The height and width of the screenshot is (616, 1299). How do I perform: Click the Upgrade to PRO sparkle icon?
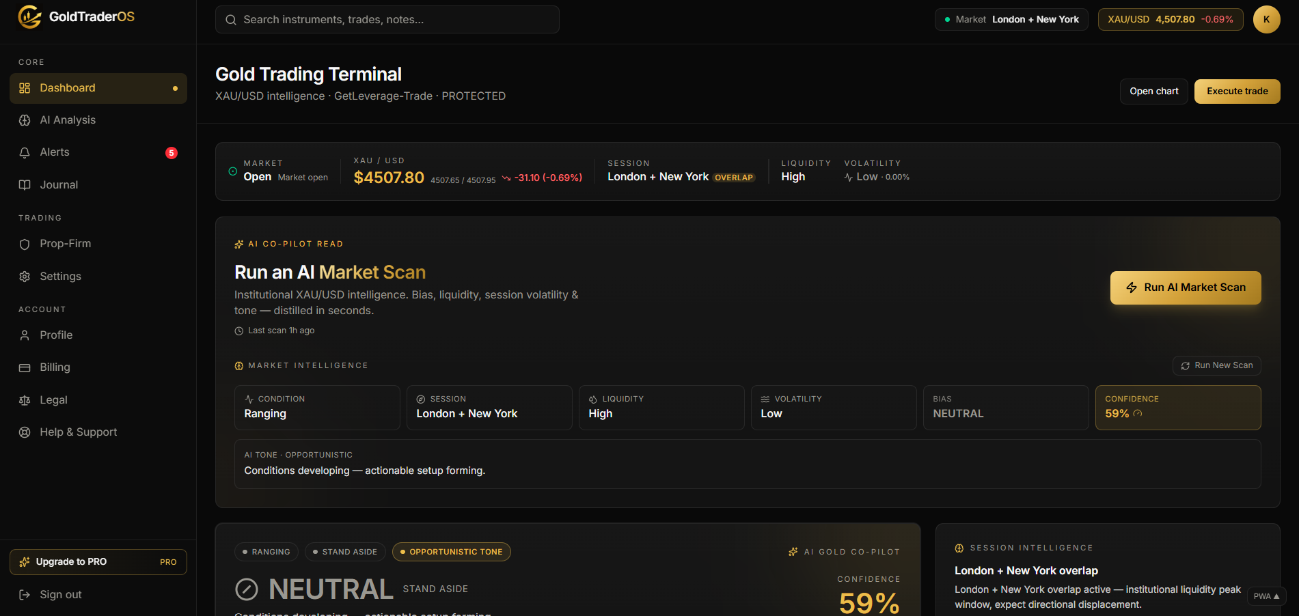coord(25,562)
